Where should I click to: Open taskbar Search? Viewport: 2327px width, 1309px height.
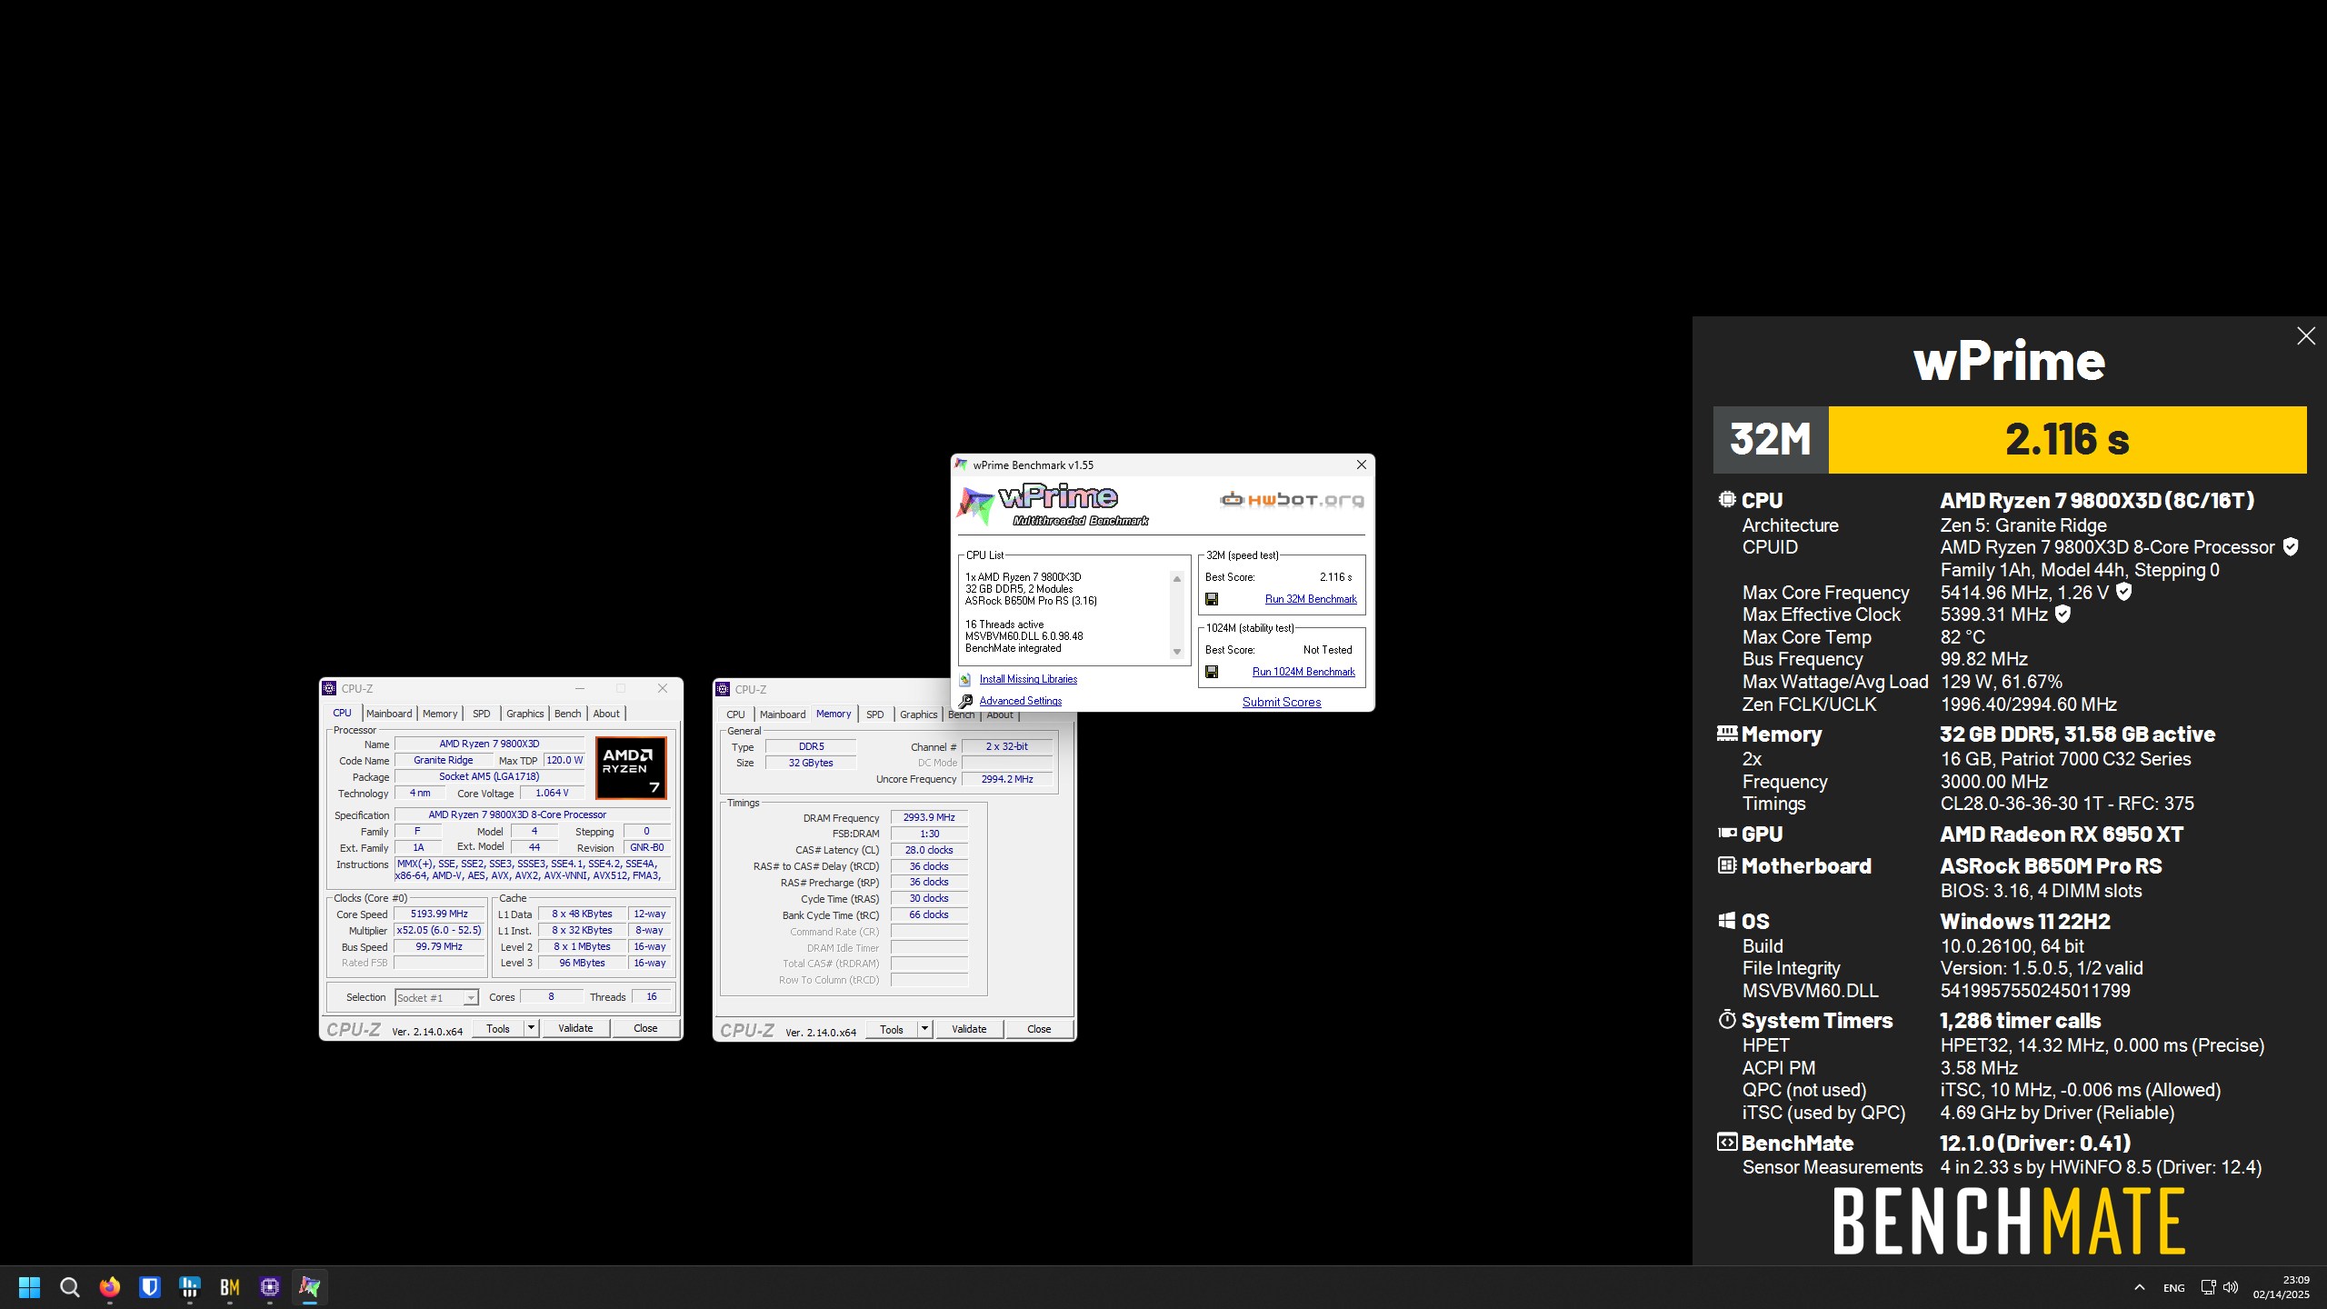click(x=69, y=1287)
